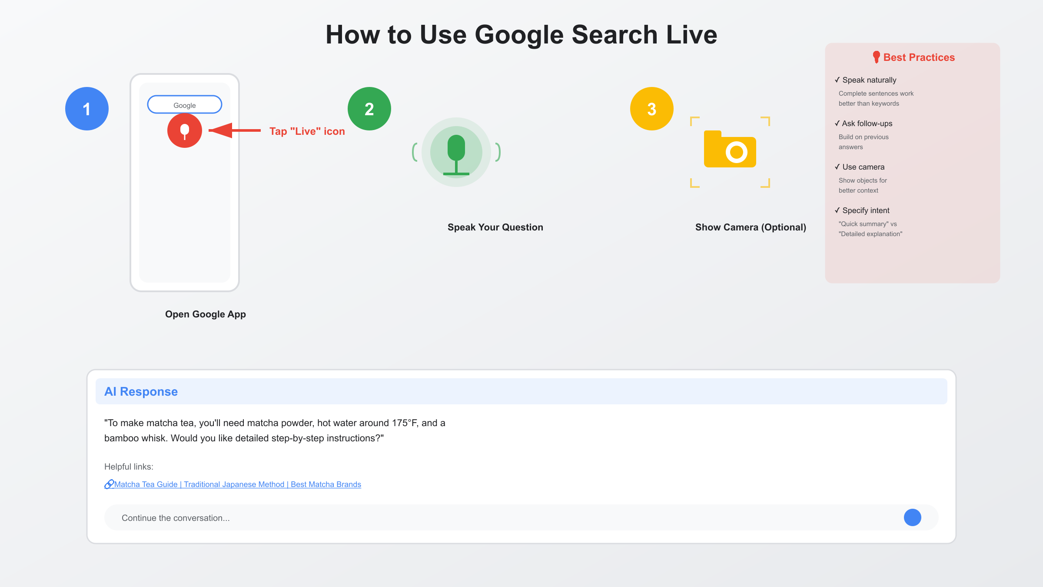Image resolution: width=1043 pixels, height=587 pixels.
Task: Click the "Quick summary" vs "Detailed explanation" text
Action: click(870, 229)
